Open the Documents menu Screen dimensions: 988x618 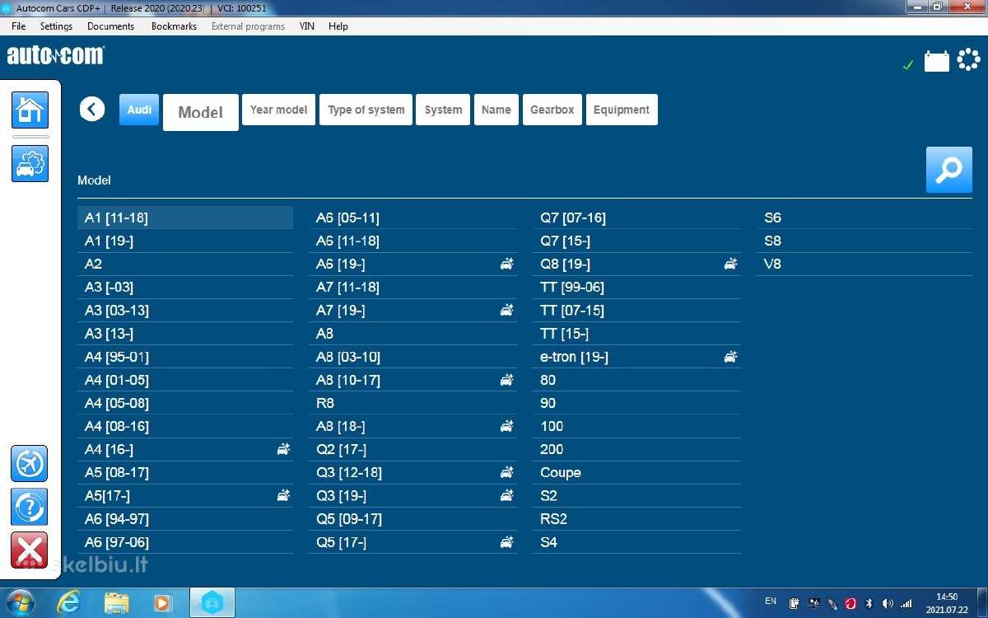tap(110, 26)
